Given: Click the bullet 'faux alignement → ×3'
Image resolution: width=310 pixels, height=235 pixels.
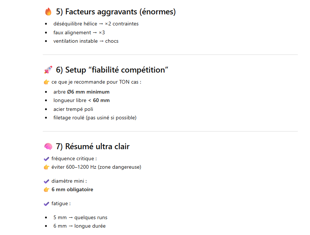Looking at the screenshot, I should tap(79, 32).
